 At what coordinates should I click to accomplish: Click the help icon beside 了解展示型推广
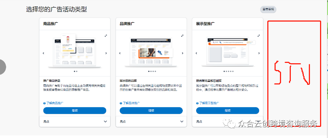pos(197,103)
